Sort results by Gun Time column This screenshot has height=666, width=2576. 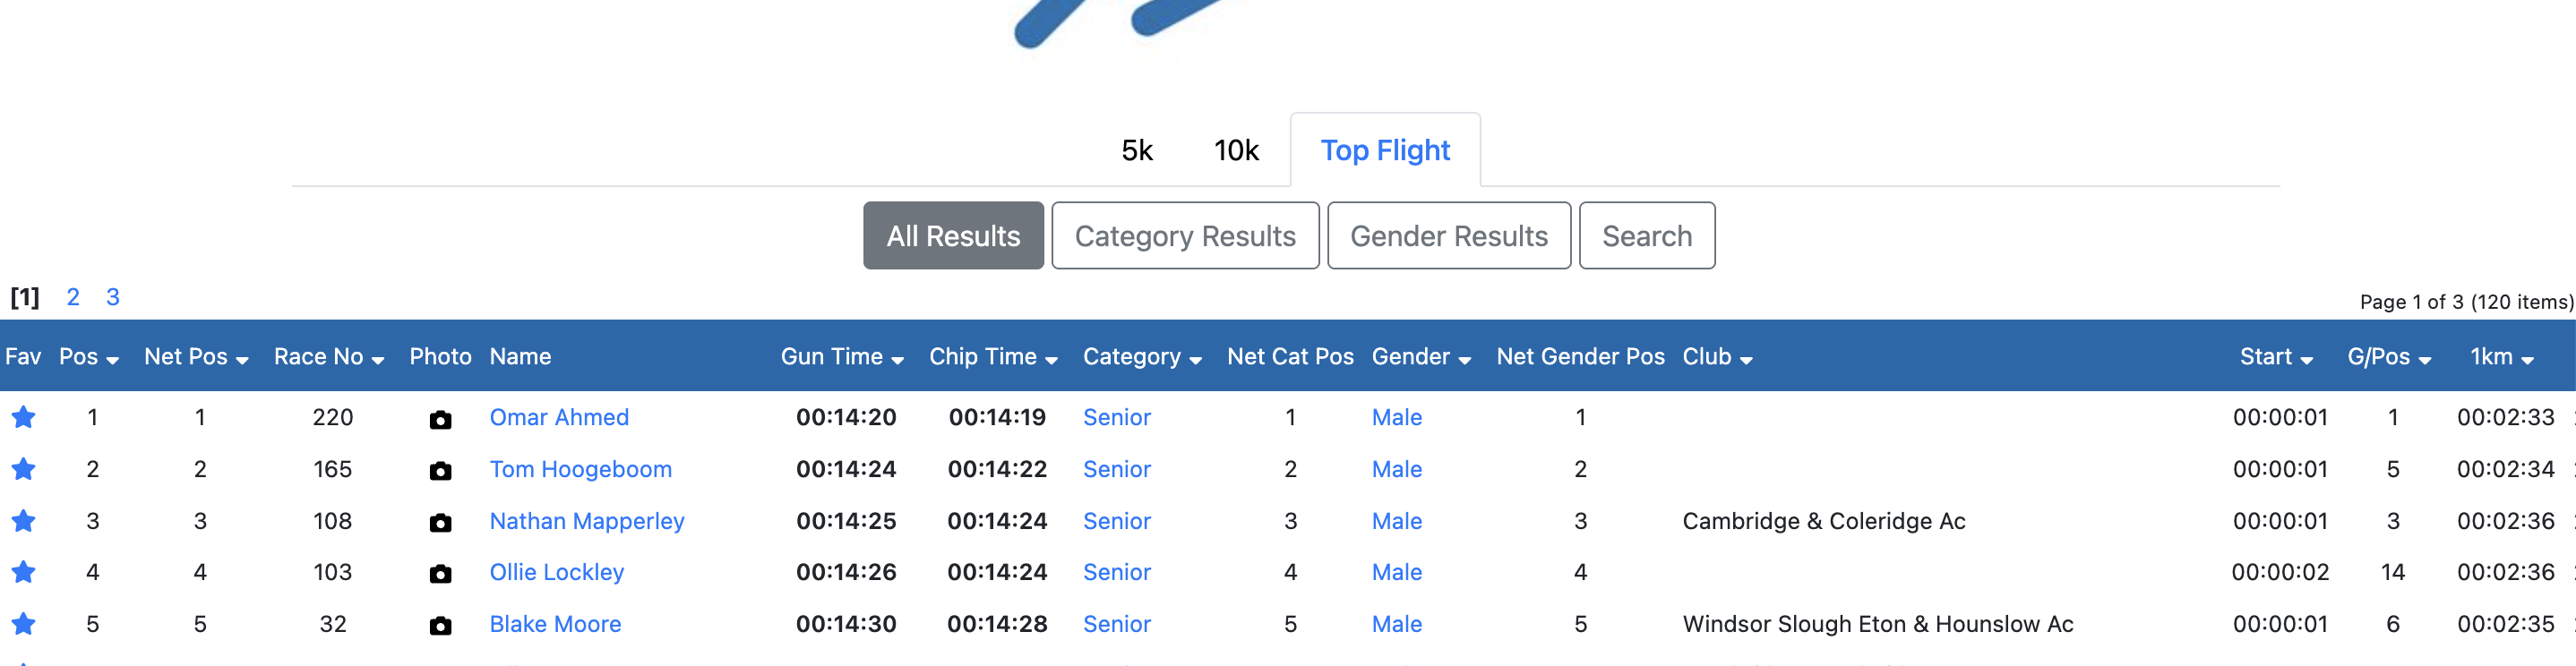pyautogui.click(x=842, y=357)
